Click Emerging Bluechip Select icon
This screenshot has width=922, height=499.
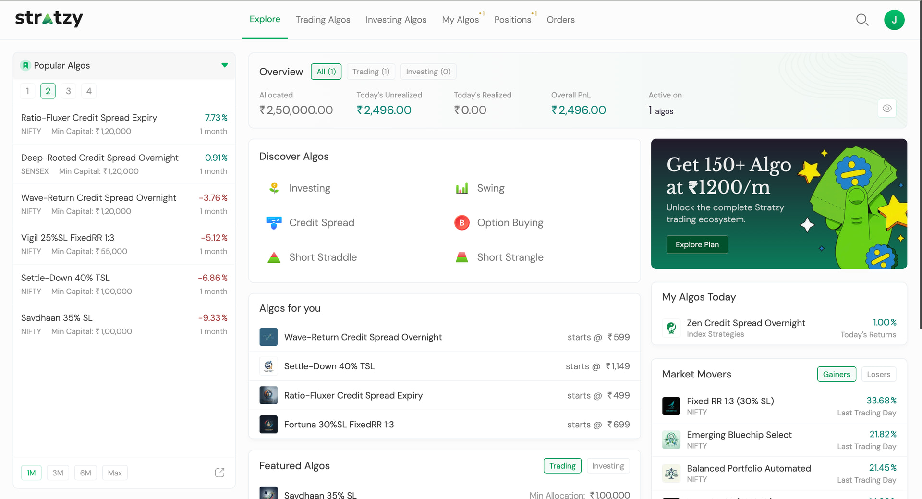point(671,439)
